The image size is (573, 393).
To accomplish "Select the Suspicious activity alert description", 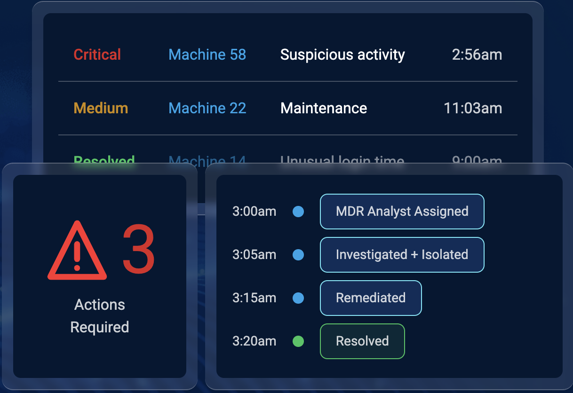I will coord(342,55).
